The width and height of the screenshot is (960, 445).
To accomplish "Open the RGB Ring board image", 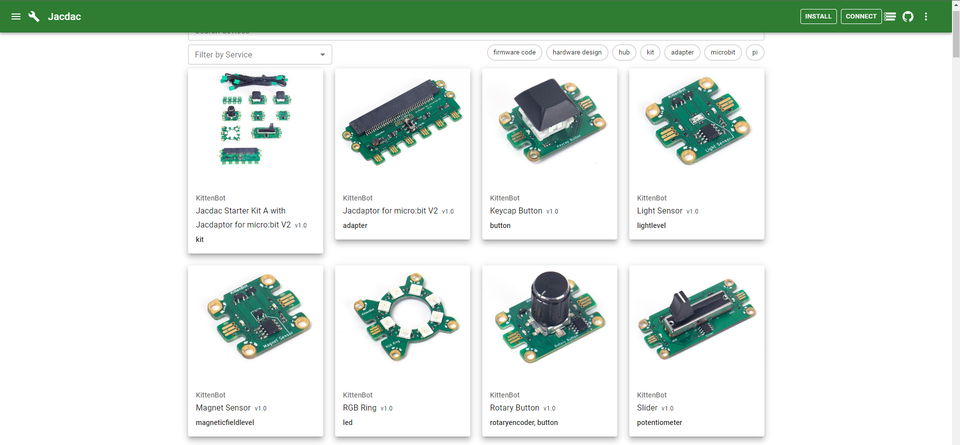I will 403,317.
